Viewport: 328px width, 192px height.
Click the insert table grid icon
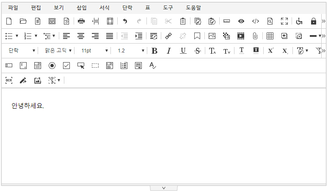(270, 36)
